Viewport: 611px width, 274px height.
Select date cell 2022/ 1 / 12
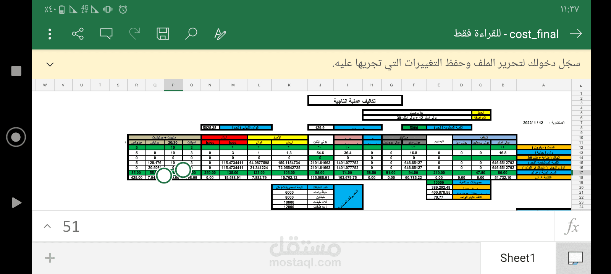pyautogui.click(x=533, y=123)
